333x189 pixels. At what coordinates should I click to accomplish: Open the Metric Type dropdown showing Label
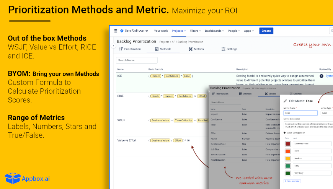tap(326, 113)
